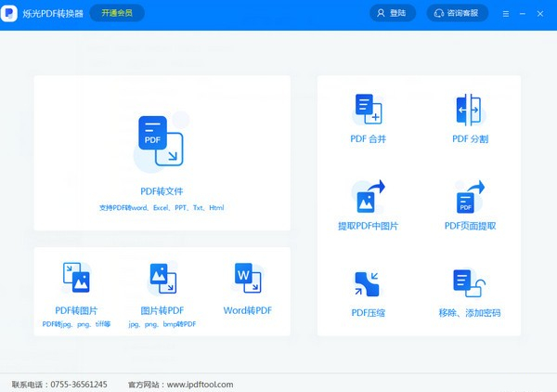Screen dimensions: 557x392
Task: Click the PDF合并 merge icon
Action: pos(368,110)
